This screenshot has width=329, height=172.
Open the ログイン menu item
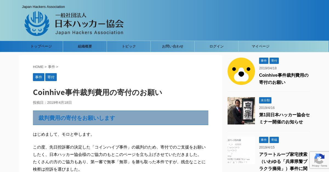(x=217, y=46)
